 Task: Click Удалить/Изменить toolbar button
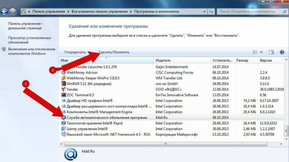pyautogui.click(x=114, y=52)
